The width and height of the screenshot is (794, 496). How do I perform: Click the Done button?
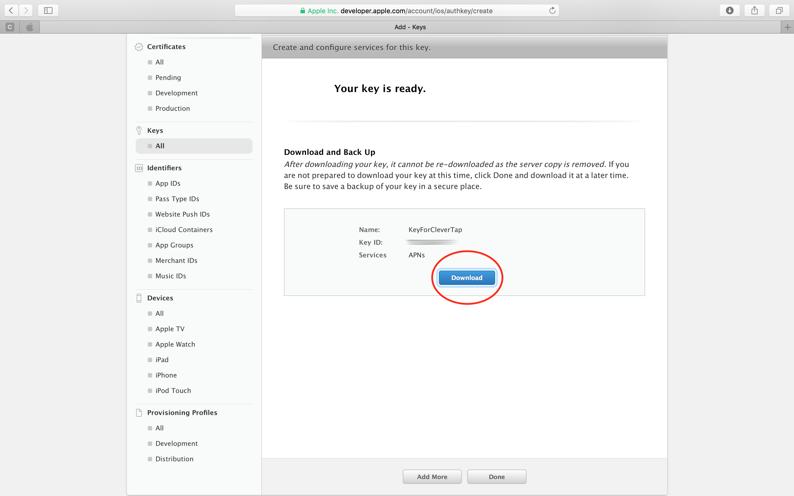[x=497, y=477]
